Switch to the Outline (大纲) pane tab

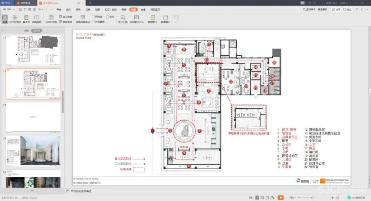pyautogui.click(x=26, y=31)
